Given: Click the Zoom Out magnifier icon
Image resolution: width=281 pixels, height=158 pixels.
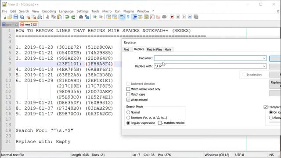Looking at the screenshot, I should coord(101,17).
